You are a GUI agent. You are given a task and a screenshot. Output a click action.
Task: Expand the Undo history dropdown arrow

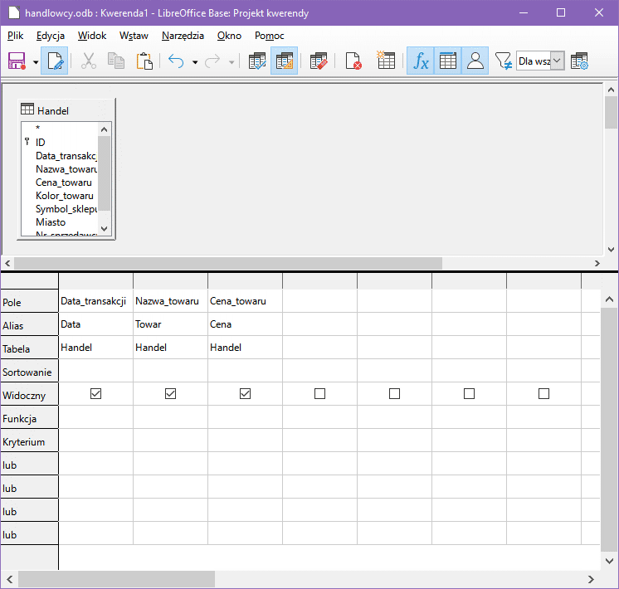[x=194, y=61]
